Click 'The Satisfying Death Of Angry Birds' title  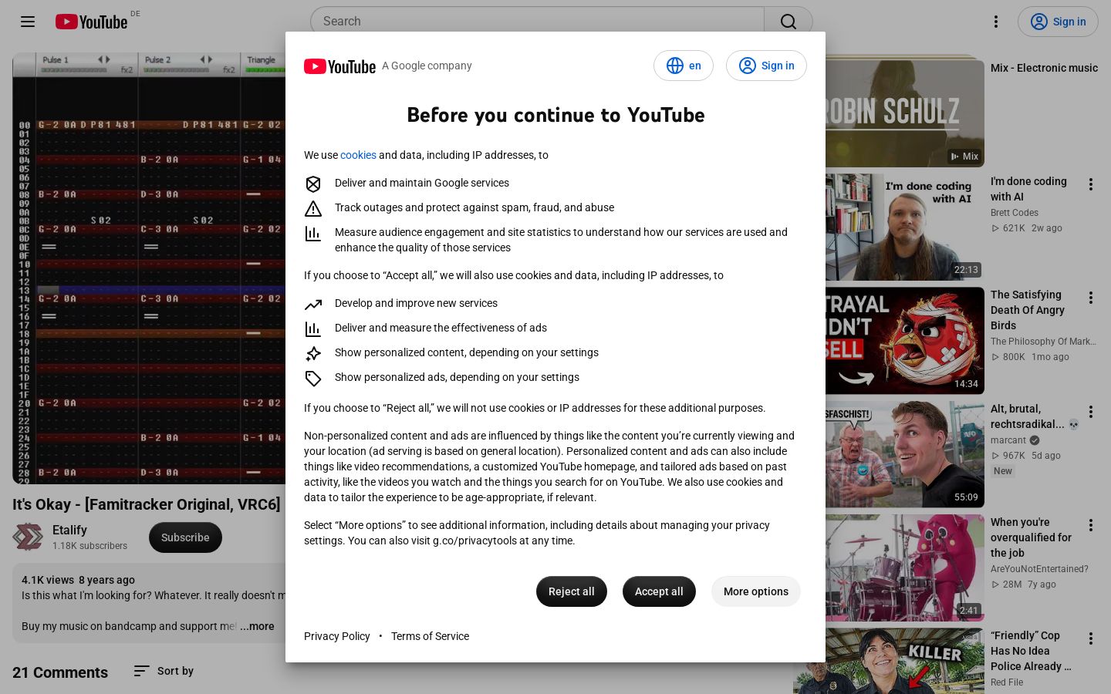[1028, 310]
